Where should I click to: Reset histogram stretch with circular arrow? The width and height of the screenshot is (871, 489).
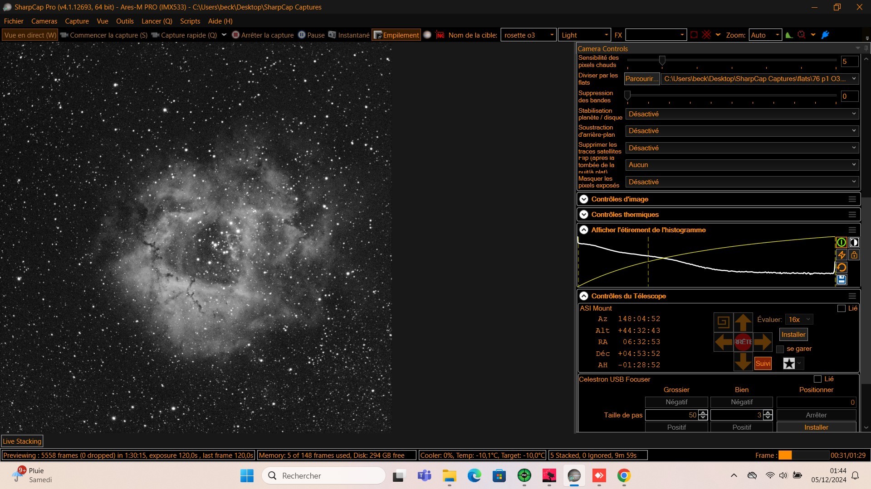(841, 268)
